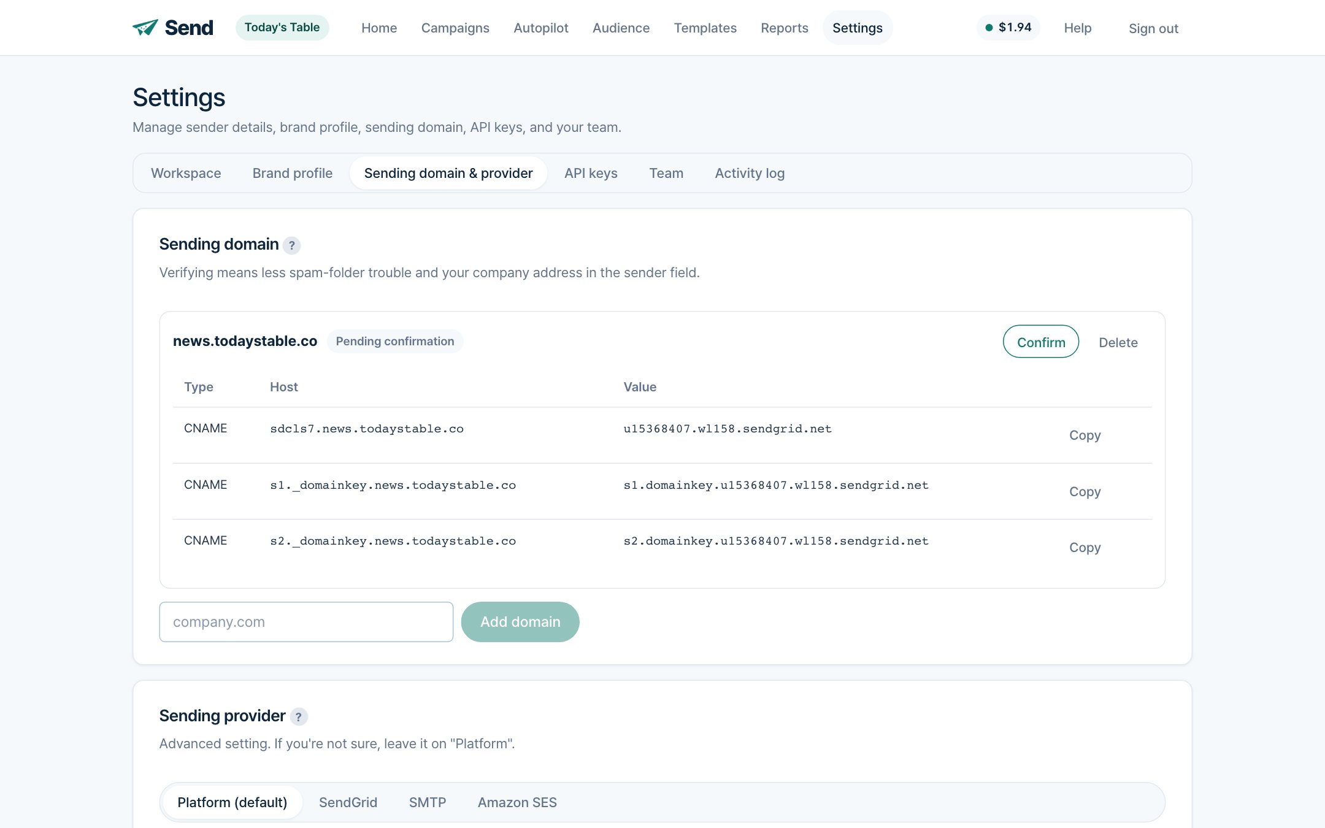Click the u15368407.wl158.sendgrid.net value
This screenshot has height=828, width=1325.
pos(728,429)
